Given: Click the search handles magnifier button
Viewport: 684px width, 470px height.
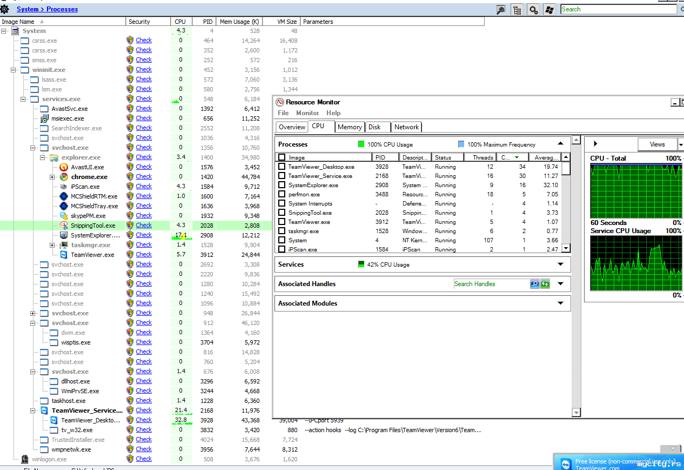Looking at the screenshot, I should pyautogui.click(x=534, y=284).
